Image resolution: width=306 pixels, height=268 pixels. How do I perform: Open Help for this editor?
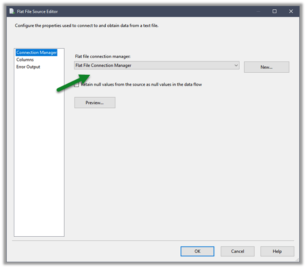click(277, 251)
